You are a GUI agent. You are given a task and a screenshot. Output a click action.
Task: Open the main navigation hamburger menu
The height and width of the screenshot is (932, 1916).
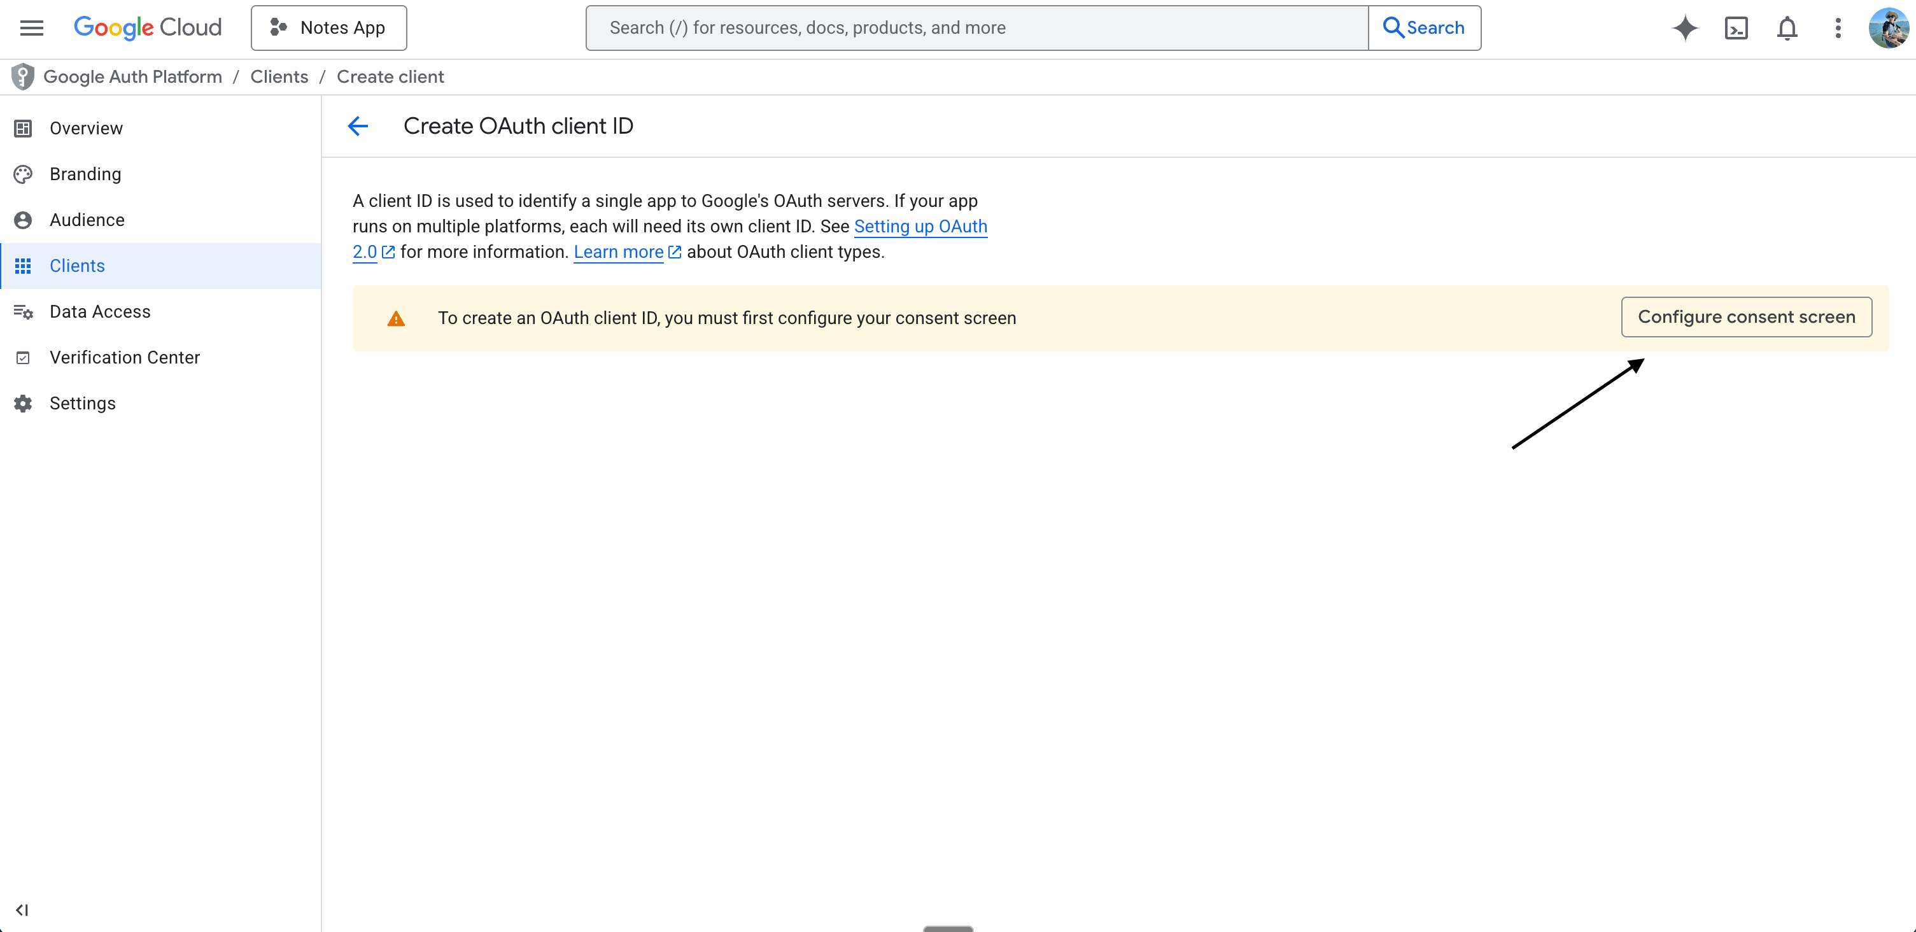point(31,27)
